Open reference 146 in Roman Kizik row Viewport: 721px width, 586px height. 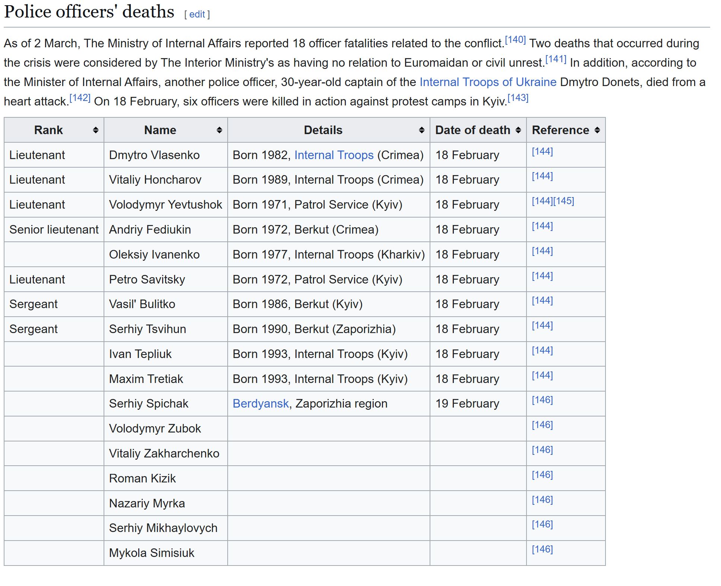pyautogui.click(x=542, y=475)
